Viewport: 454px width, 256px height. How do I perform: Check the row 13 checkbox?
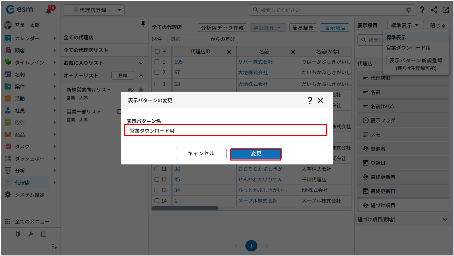tap(157, 190)
